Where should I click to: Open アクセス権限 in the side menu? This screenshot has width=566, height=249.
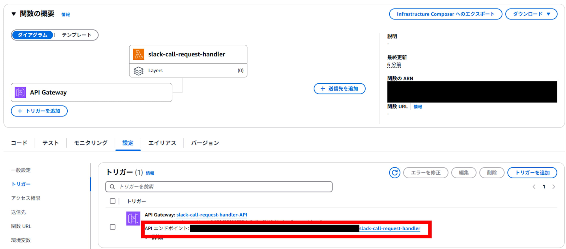(x=26, y=198)
